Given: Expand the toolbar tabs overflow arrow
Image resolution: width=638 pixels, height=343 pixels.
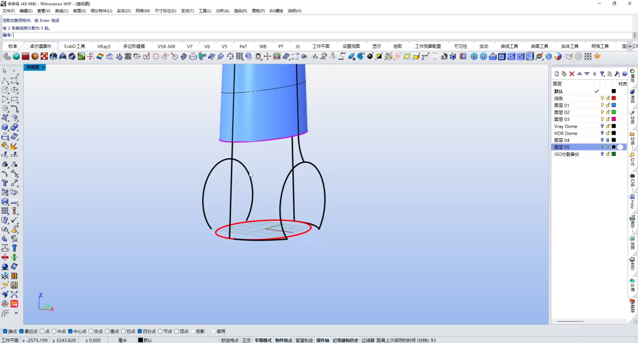Looking at the screenshot, I should pyautogui.click(x=631, y=46).
